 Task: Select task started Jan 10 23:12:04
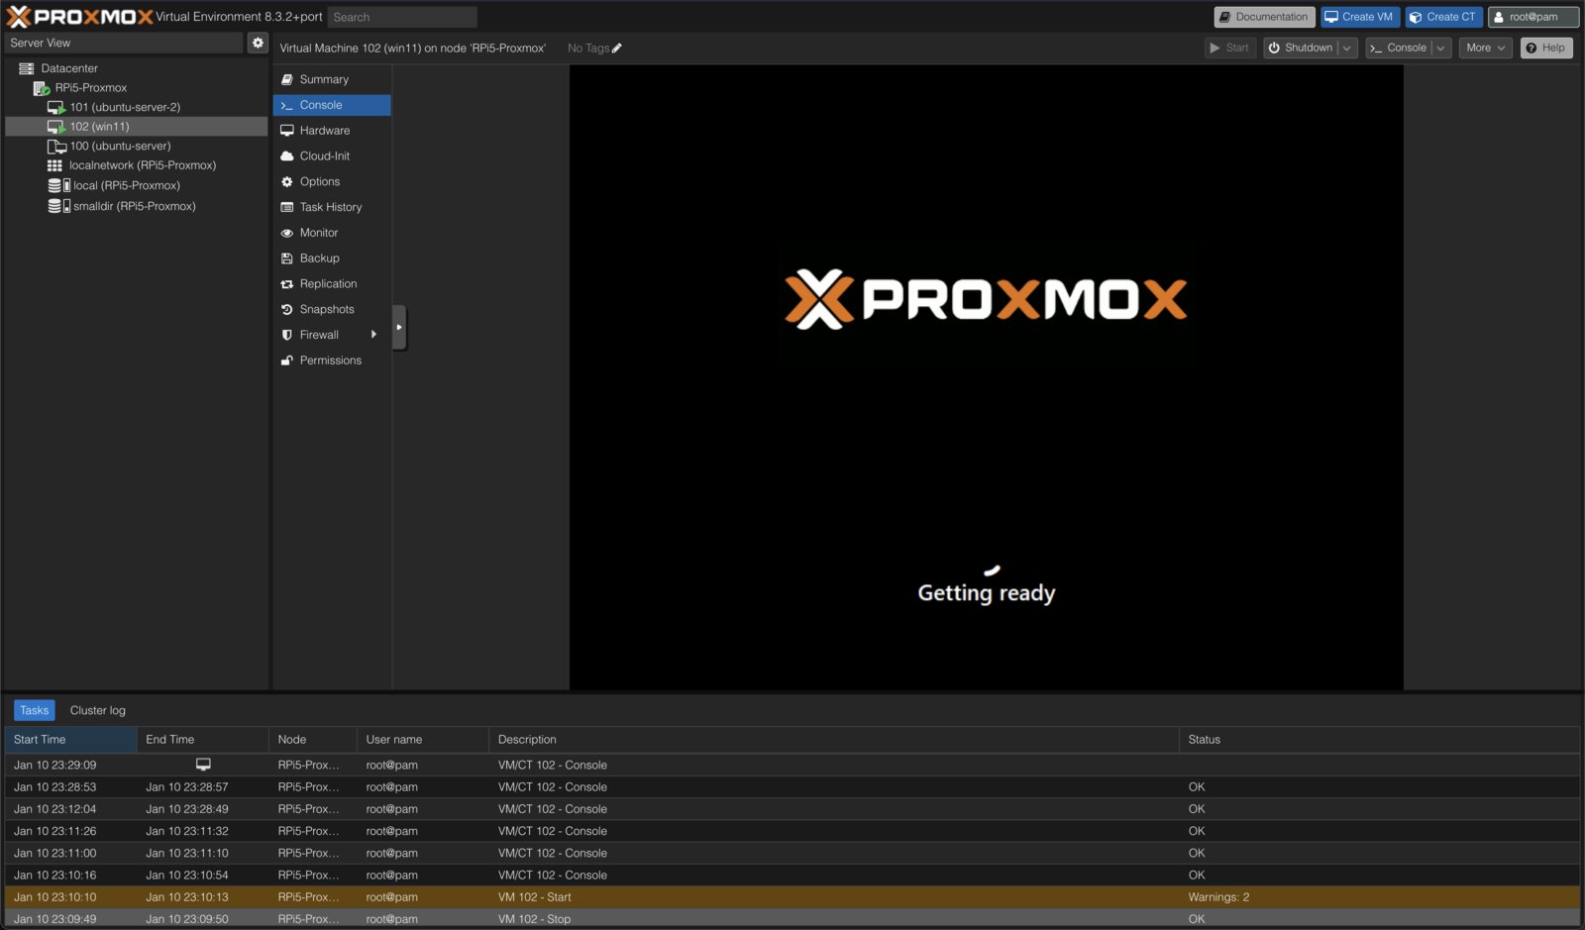point(792,809)
